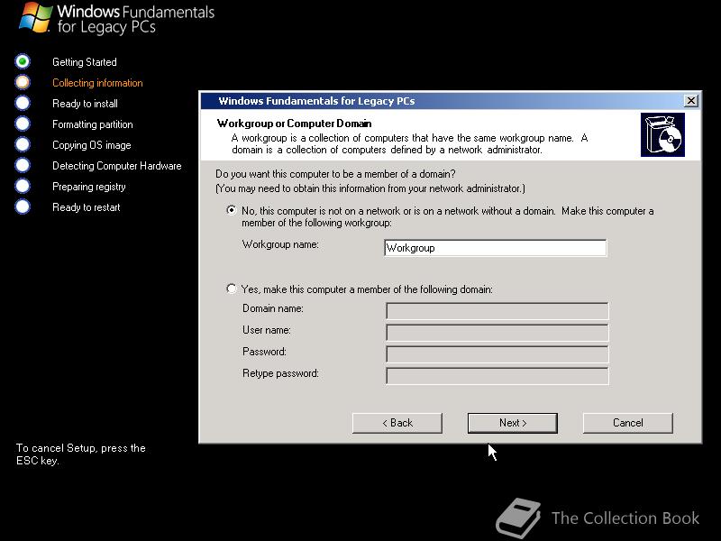Click the 'Getting Started' step label
The image size is (721, 541).
[x=85, y=62]
